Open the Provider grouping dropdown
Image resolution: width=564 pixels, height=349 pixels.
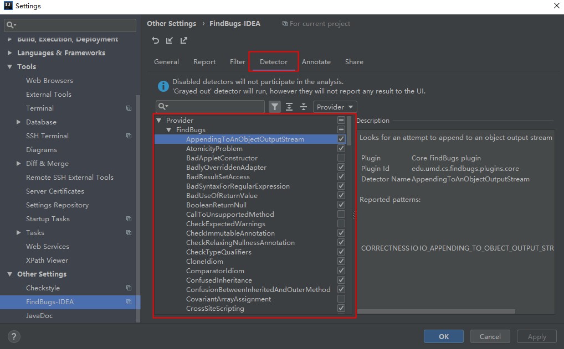pyautogui.click(x=335, y=107)
